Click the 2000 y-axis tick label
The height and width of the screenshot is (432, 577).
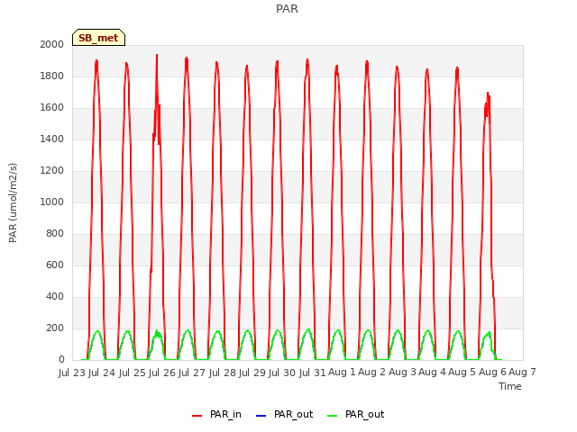tap(52, 44)
